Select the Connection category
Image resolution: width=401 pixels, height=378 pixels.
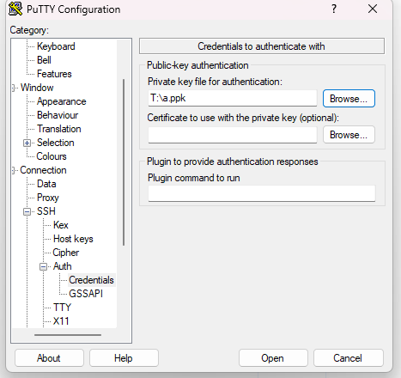pos(43,170)
